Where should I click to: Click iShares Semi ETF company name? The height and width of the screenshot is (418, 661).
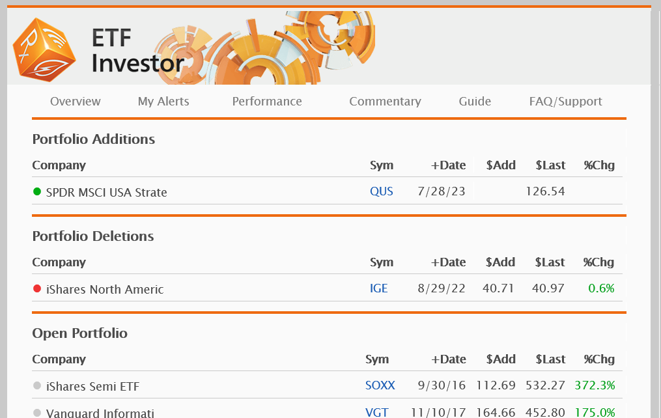point(92,386)
